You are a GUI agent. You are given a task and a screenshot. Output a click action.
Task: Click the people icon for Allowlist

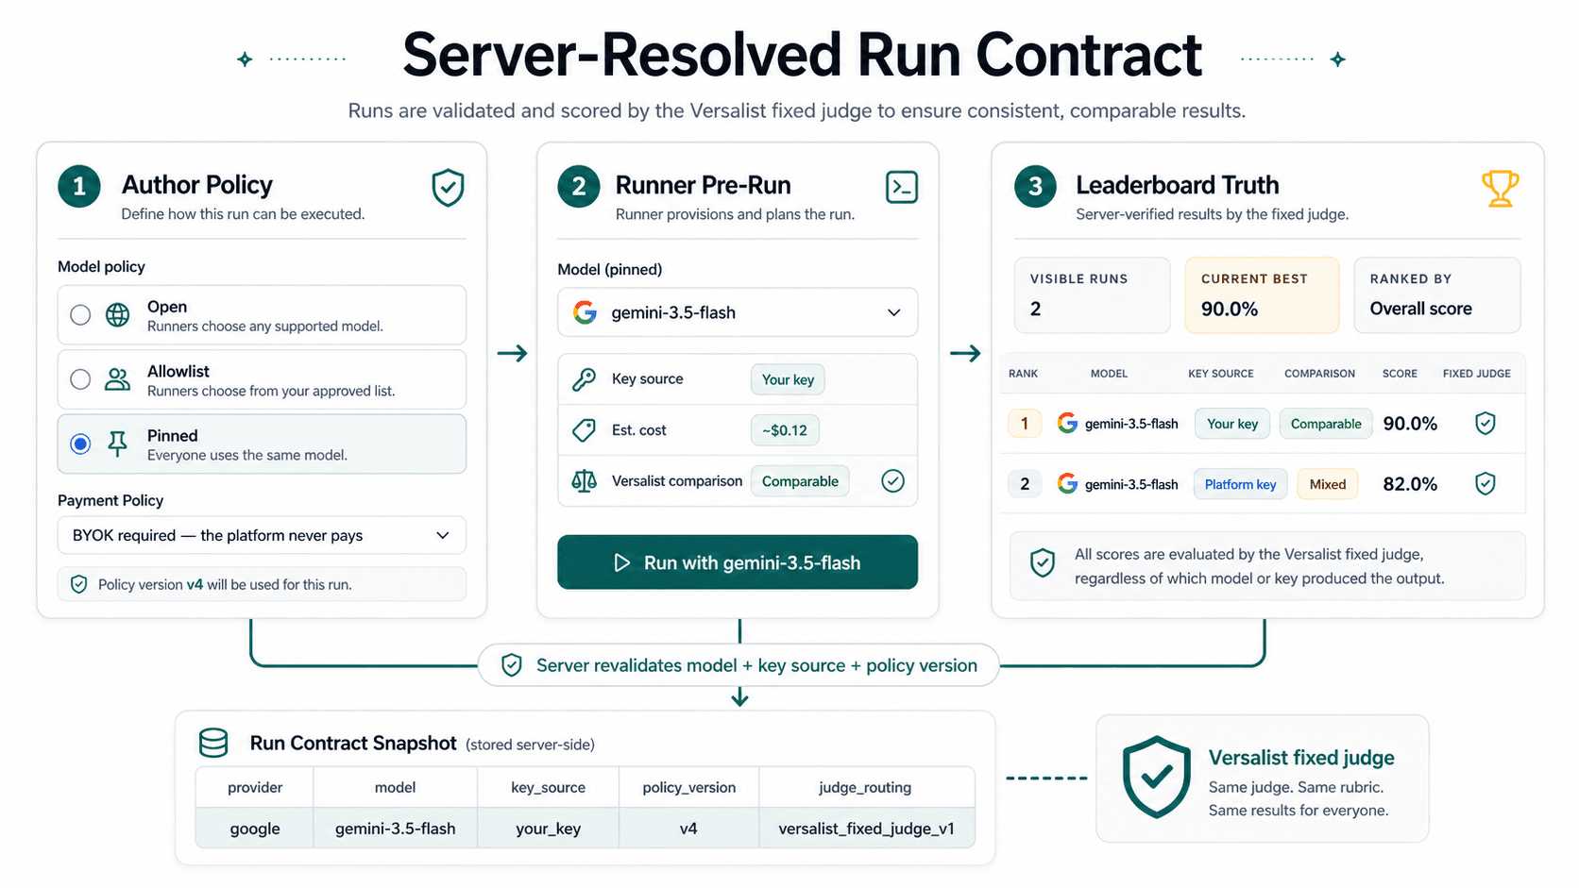pyautogui.click(x=118, y=379)
